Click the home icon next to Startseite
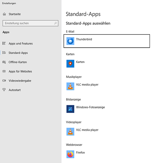 pos(4,14)
